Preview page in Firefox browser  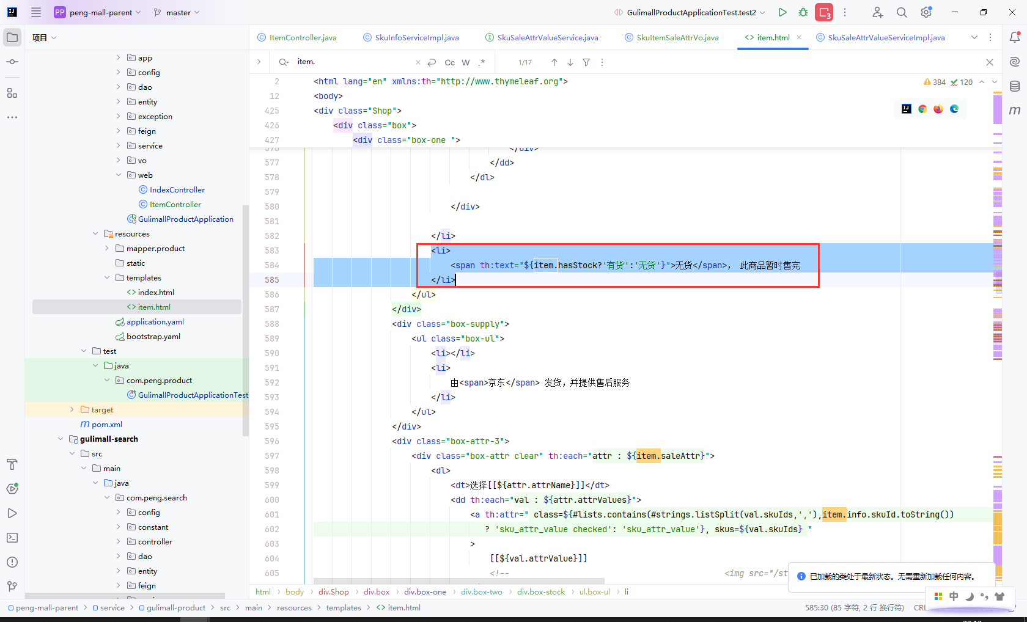coord(938,109)
